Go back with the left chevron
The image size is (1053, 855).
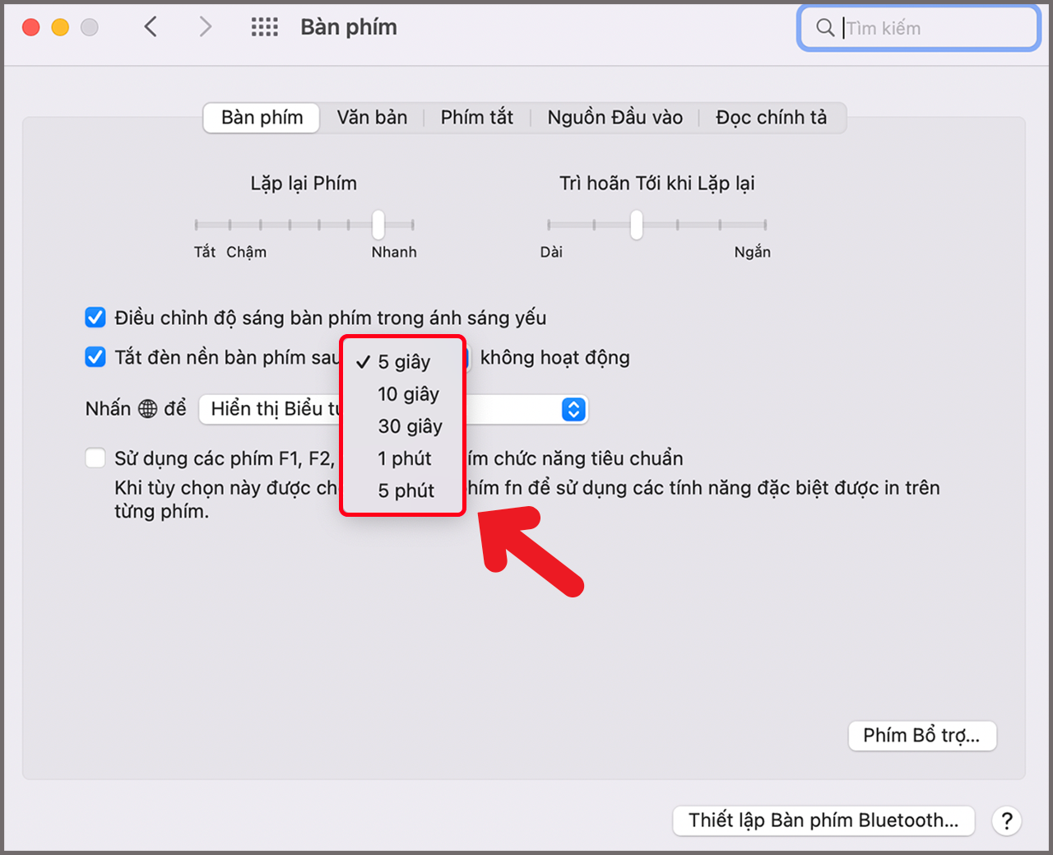[x=151, y=27]
